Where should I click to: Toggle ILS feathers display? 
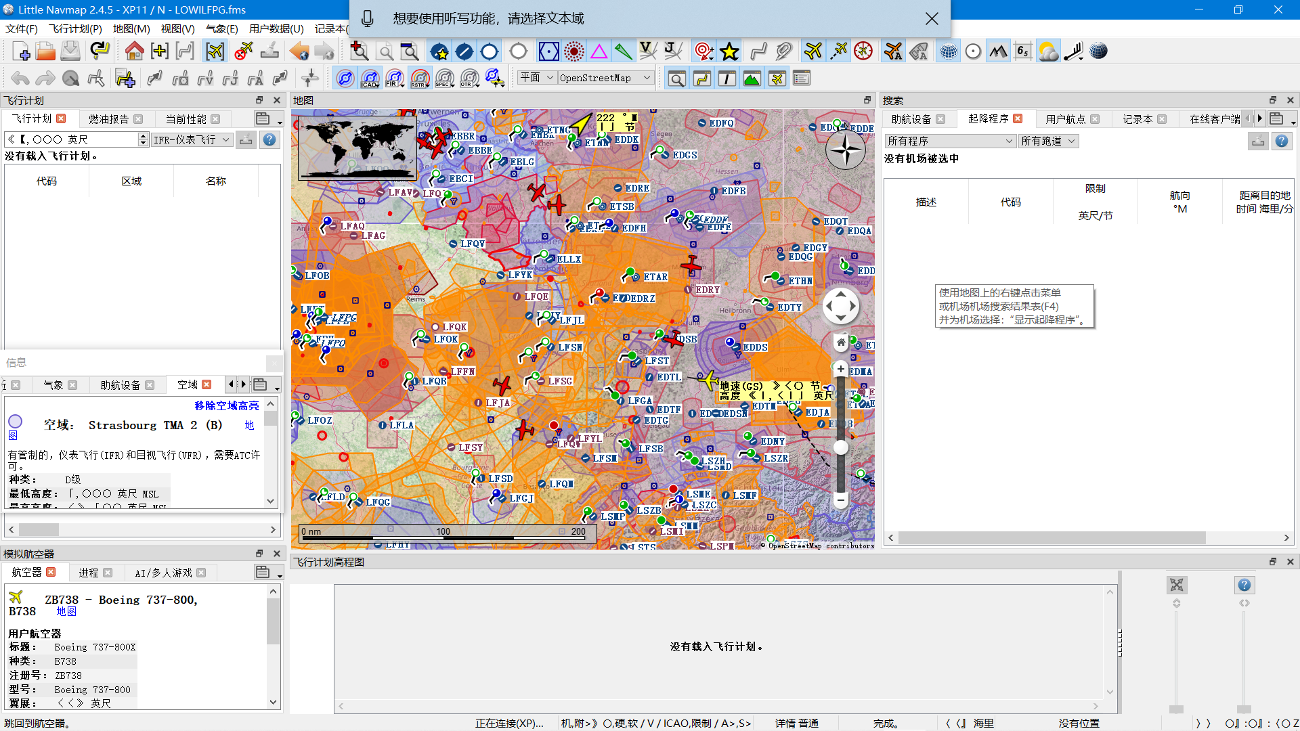click(624, 51)
